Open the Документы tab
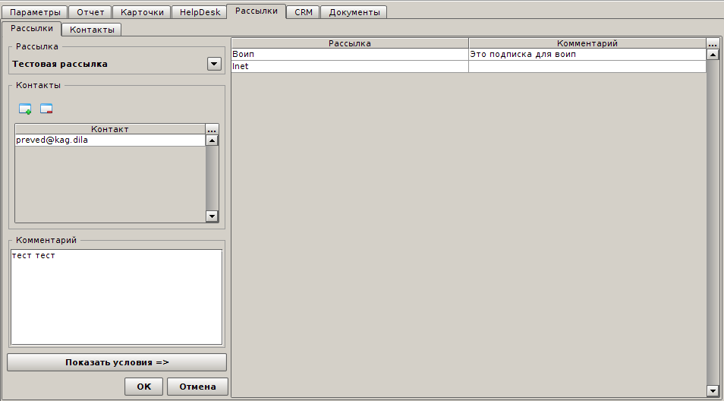The width and height of the screenshot is (724, 401). tap(354, 12)
